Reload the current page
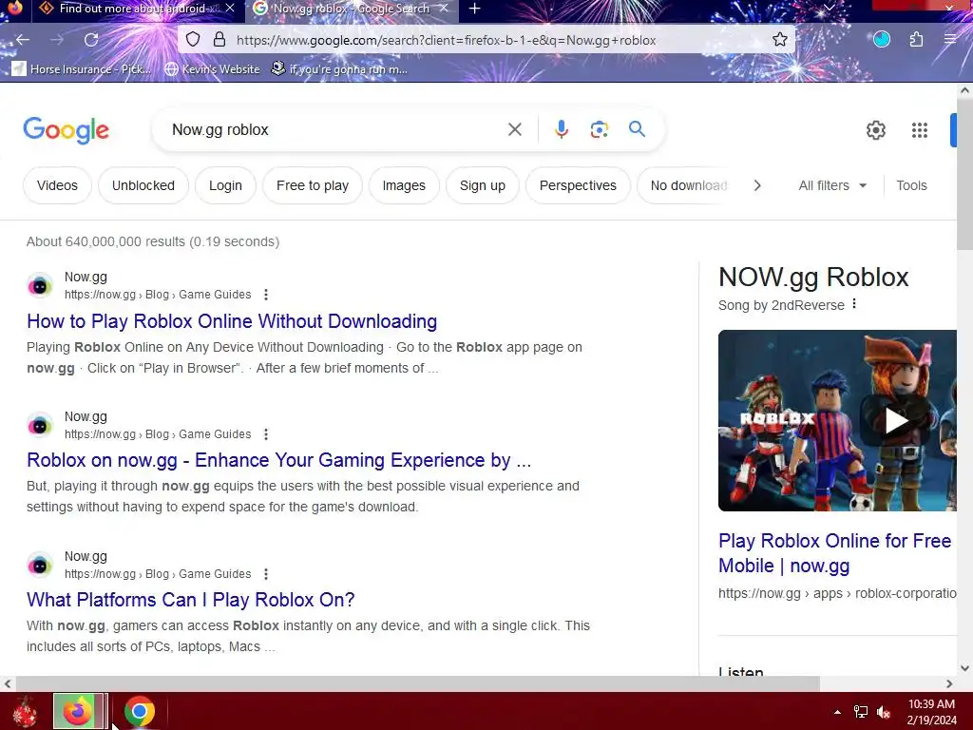 tap(91, 40)
